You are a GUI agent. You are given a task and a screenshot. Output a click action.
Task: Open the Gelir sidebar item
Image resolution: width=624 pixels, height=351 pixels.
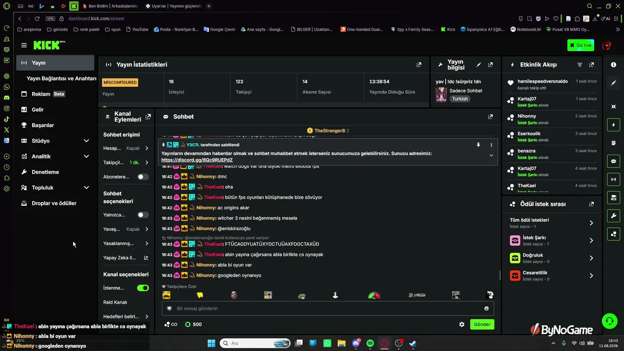pos(55,110)
